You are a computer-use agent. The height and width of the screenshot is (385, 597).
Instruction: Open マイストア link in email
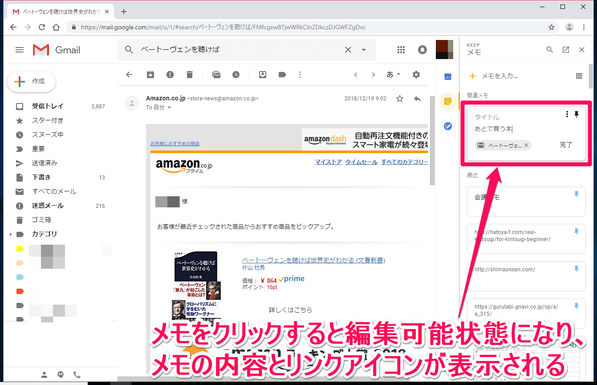pos(329,162)
